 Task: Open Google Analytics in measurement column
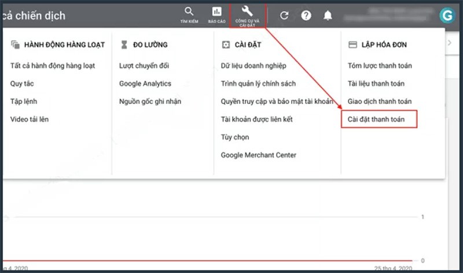point(145,84)
